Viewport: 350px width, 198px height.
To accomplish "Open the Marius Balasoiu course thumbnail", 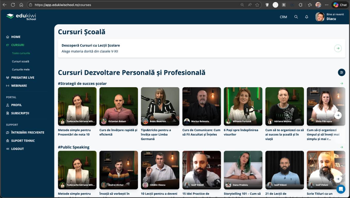I will tap(202, 106).
